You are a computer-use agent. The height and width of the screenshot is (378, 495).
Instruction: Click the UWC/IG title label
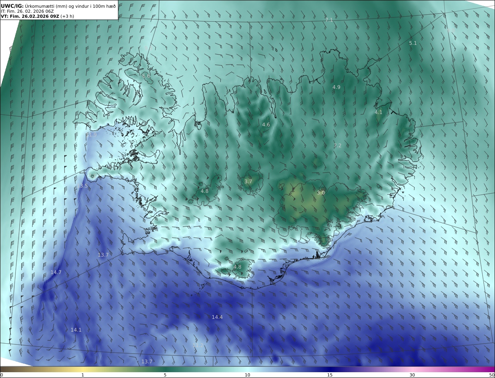click(x=12, y=6)
